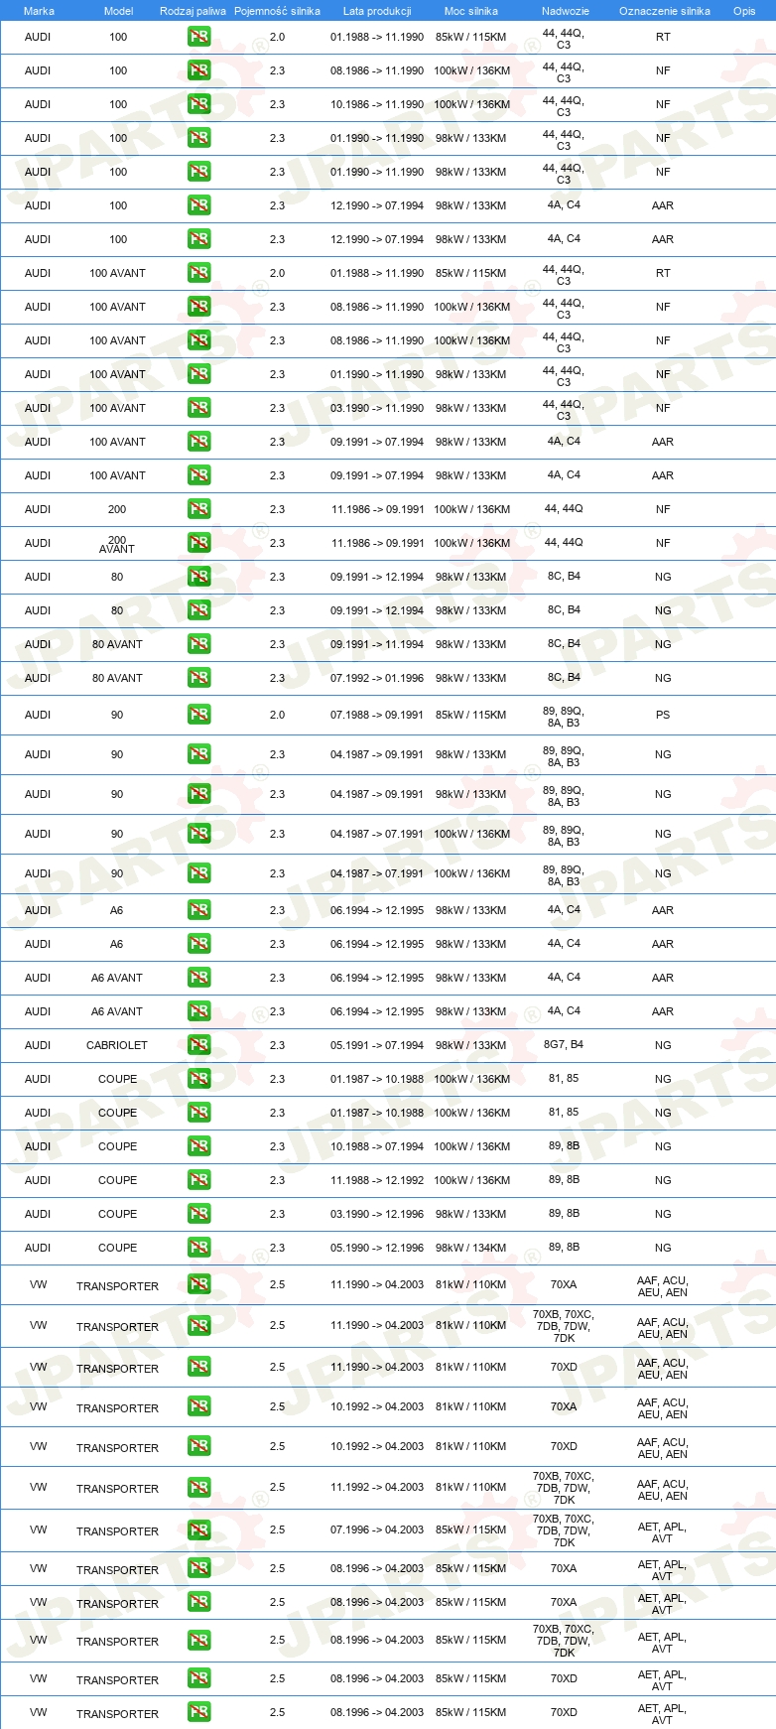Viewport: 776px width, 1729px height.
Task: Select the '44, 44Q' body cell in Audi 200 AVANT row
Action: pyautogui.click(x=564, y=543)
